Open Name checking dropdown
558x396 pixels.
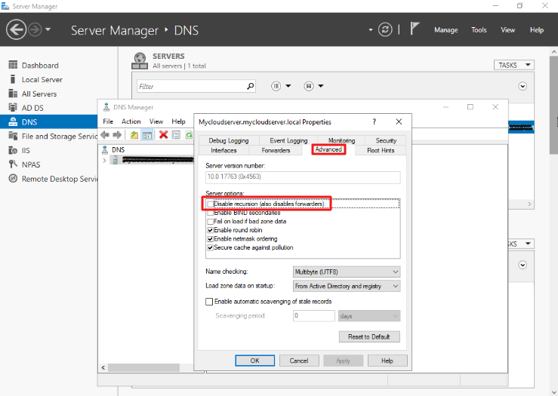pos(347,272)
